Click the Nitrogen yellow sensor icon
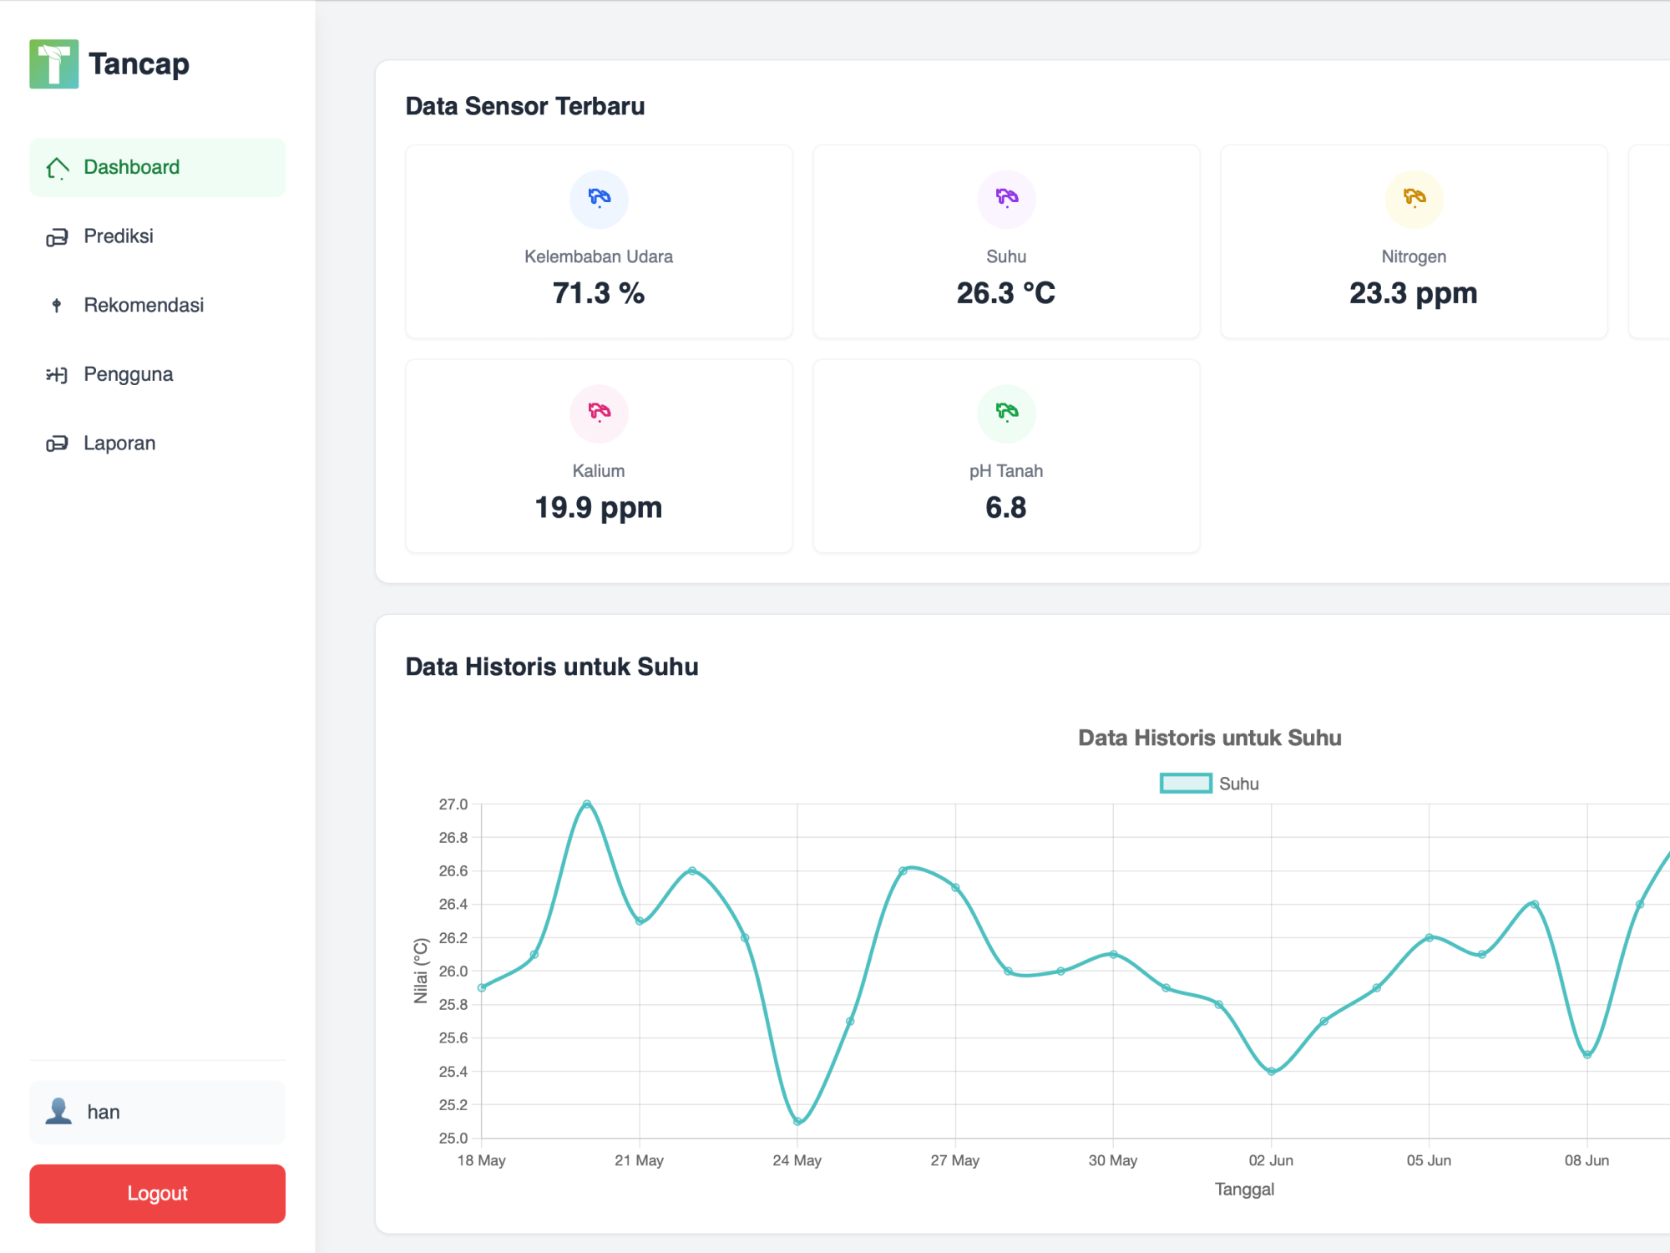 tap(1414, 199)
